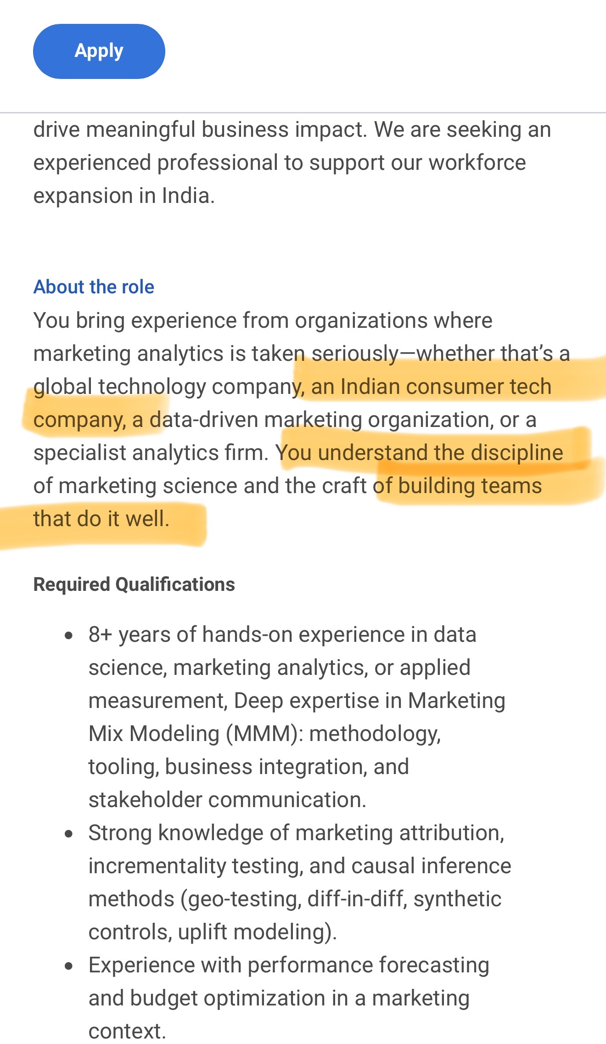Click the line You bring experience from organizations

pos(263,320)
